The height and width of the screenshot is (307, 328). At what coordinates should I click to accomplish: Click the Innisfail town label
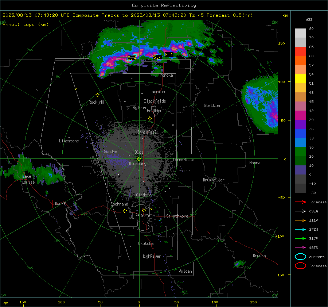point(147,132)
